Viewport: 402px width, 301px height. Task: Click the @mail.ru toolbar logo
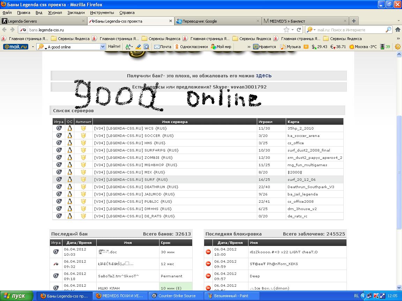[16, 47]
